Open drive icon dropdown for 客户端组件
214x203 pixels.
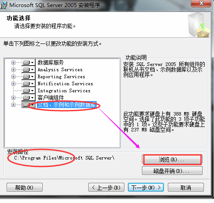(x=29, y=98)
